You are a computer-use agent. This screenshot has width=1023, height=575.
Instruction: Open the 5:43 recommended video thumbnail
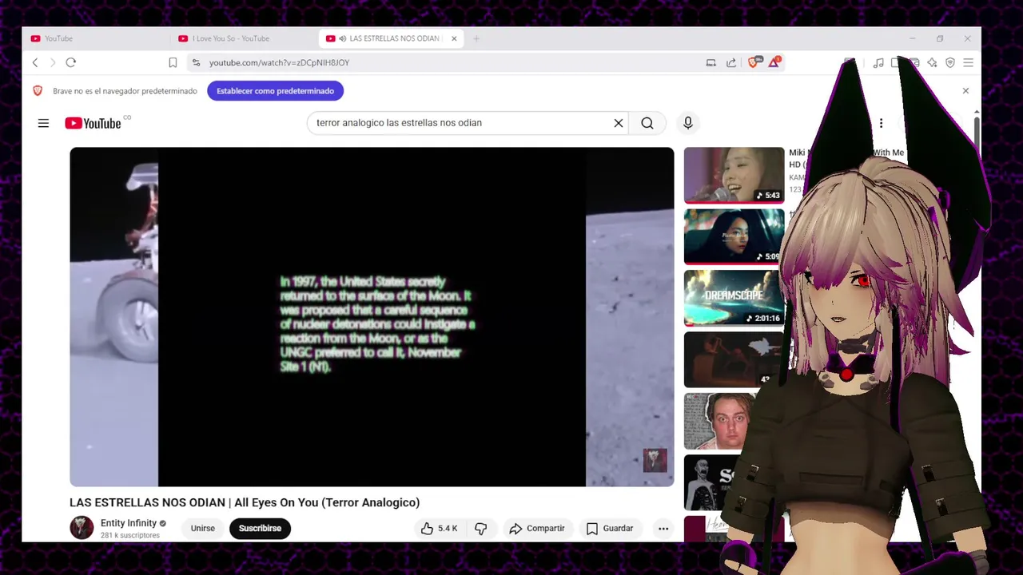coord(734,175)
